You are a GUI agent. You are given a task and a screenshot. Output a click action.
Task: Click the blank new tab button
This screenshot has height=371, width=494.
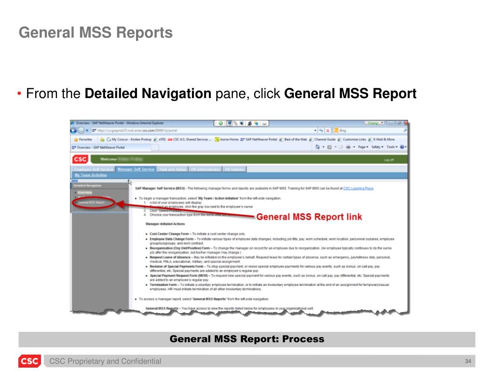click(155, 147)
